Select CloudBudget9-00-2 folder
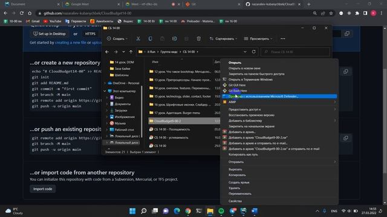The image size is (387, 217). coord(184,121)
